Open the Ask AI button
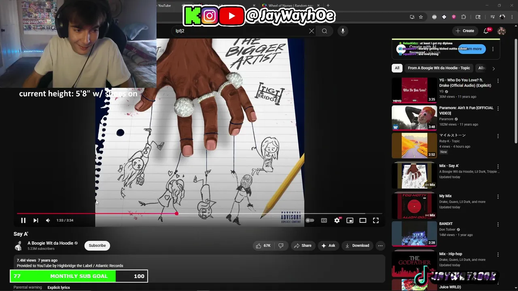518x291 pixels. click(x=328, y=245)
